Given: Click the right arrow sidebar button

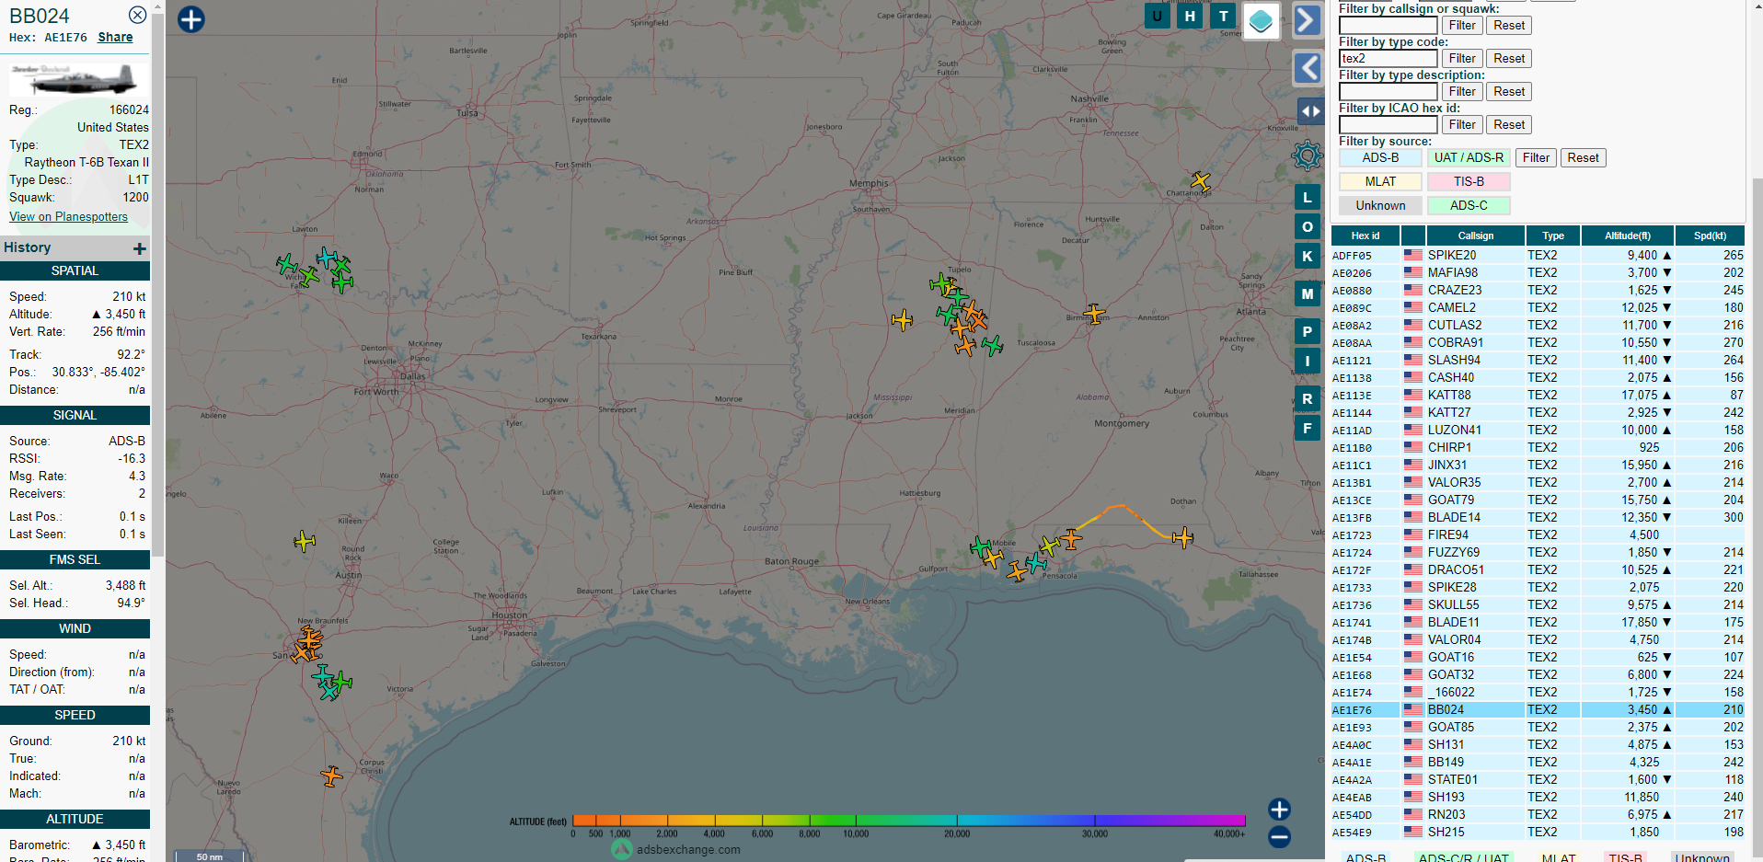Looking at the screenshot, I should point(1308,19).
